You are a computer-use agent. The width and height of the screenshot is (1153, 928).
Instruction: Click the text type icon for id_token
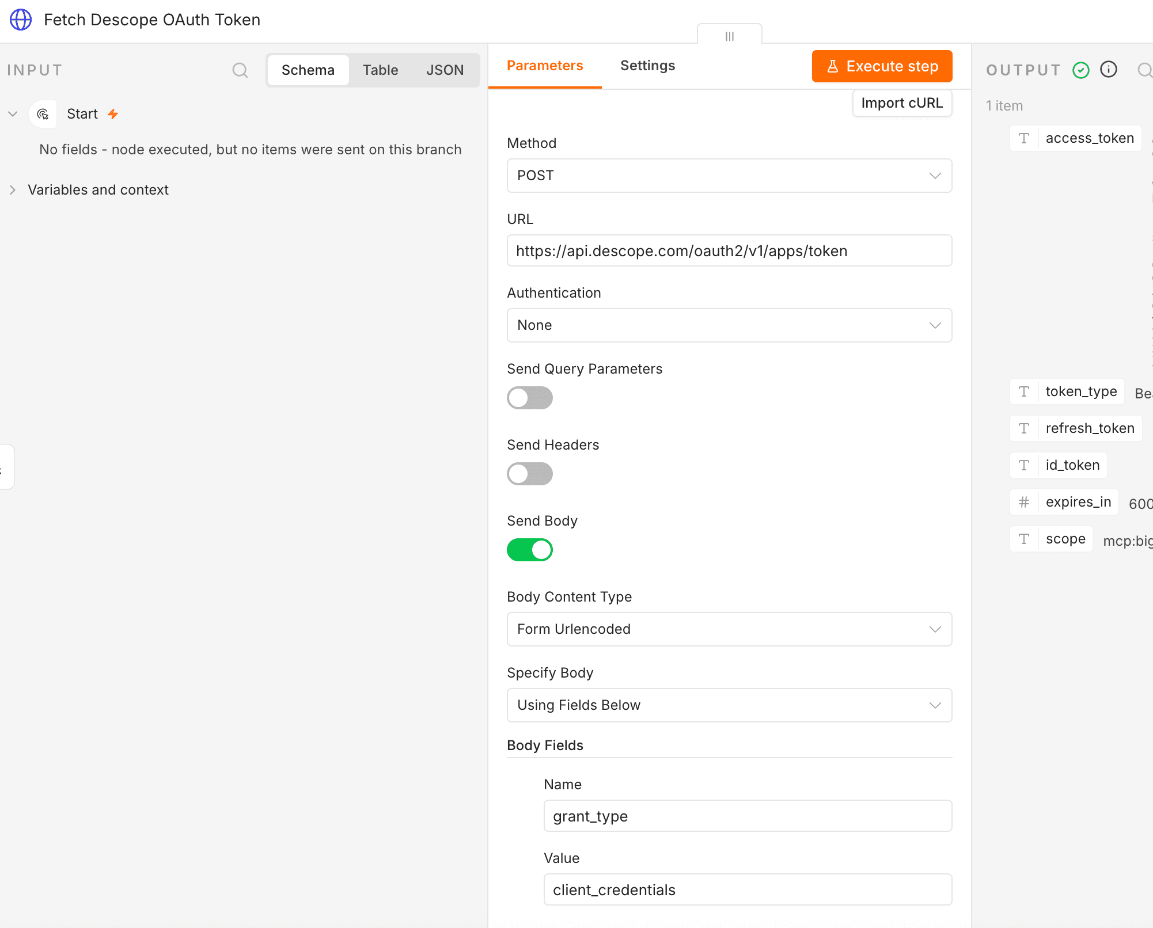pos(1024,465)
